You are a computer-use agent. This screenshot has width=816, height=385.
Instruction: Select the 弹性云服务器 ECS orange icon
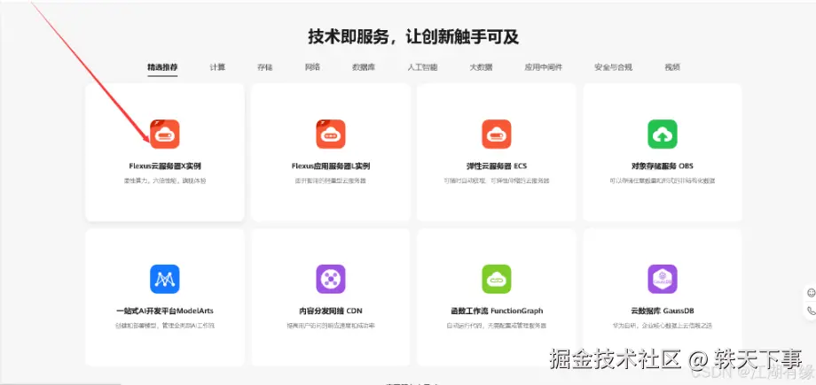click(x=497, y=134)
